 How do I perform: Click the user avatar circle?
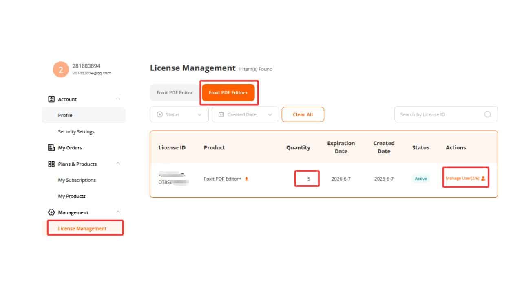click(61, 70)
